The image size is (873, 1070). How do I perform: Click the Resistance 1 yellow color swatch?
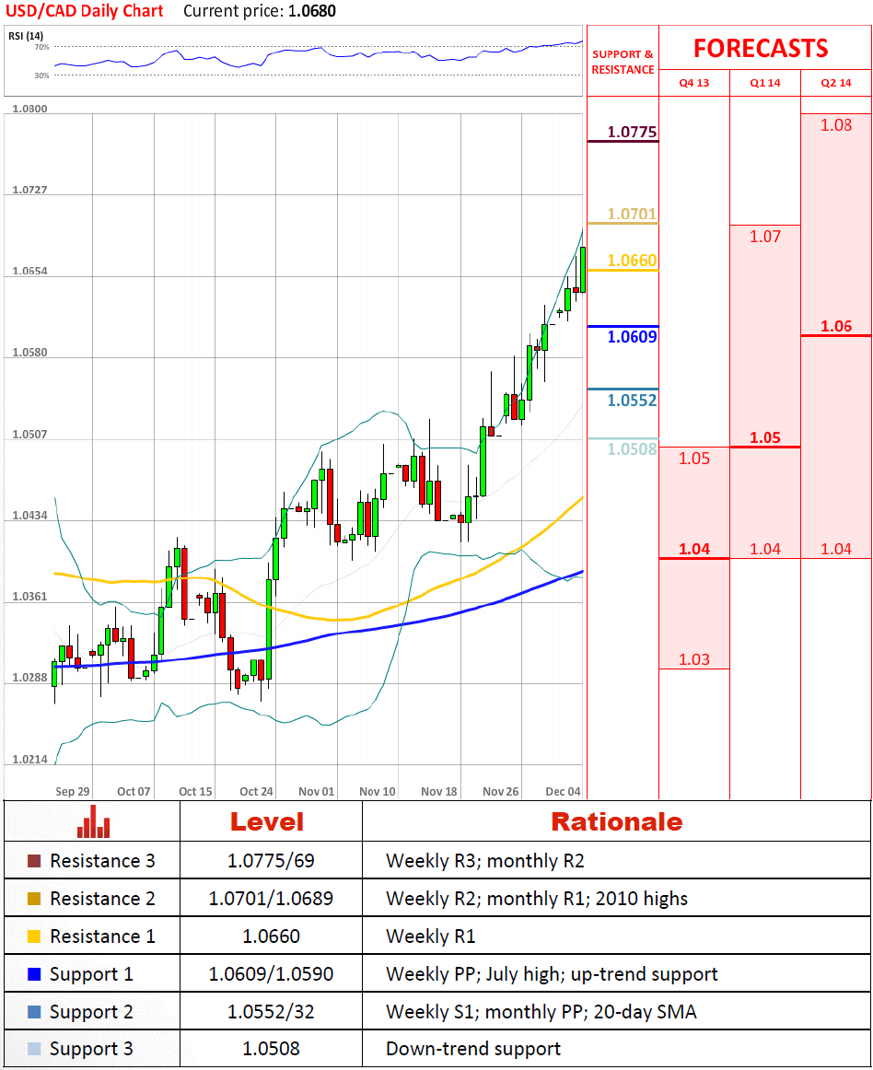coord(34,936)
